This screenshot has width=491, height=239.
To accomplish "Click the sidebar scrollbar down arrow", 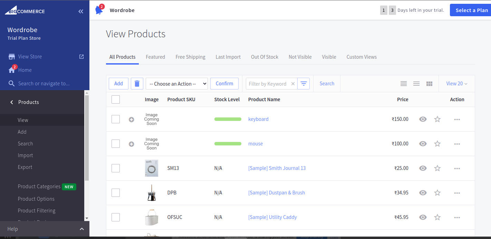I will click(87, 218).
